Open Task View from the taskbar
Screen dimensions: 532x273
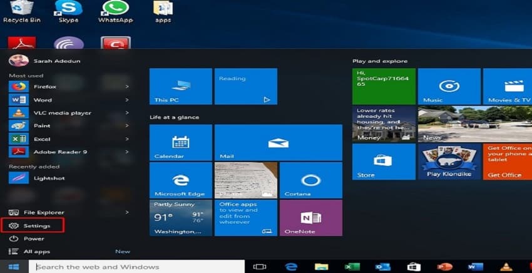[260, 267]
